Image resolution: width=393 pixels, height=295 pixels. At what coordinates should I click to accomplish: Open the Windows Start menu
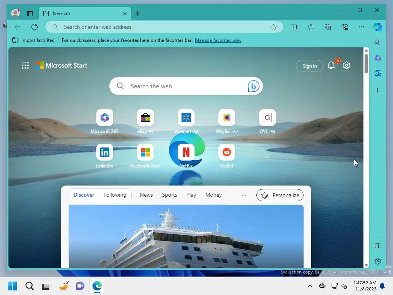pos(13,286)
